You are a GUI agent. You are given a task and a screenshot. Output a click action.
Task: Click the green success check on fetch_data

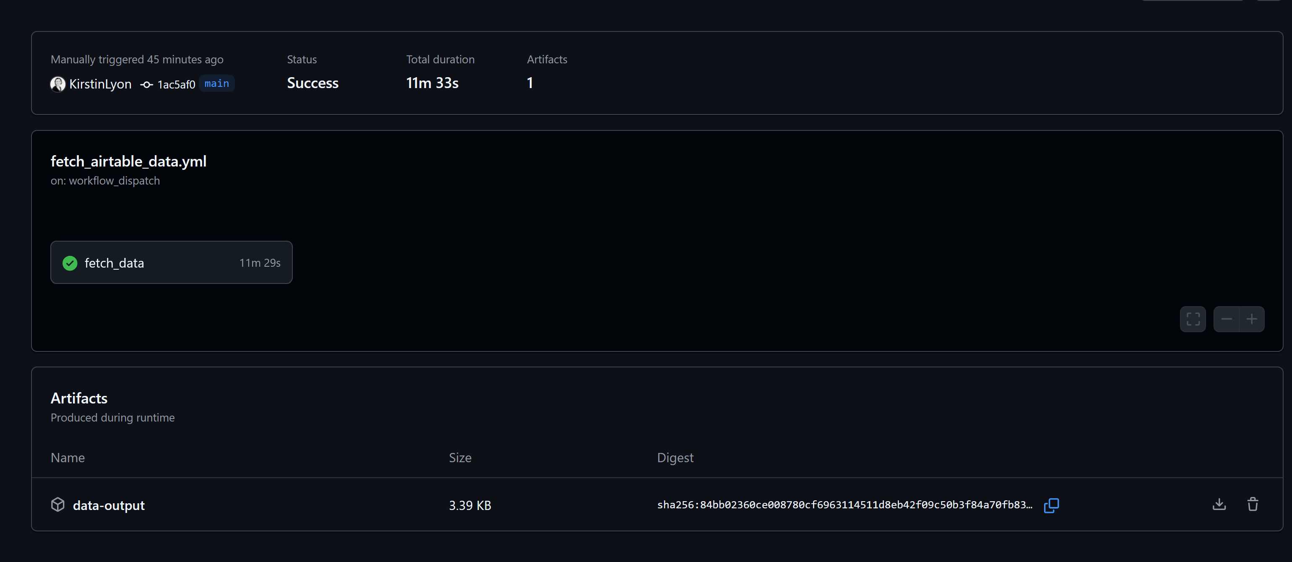pyautogui.click(x=70, y=263)
